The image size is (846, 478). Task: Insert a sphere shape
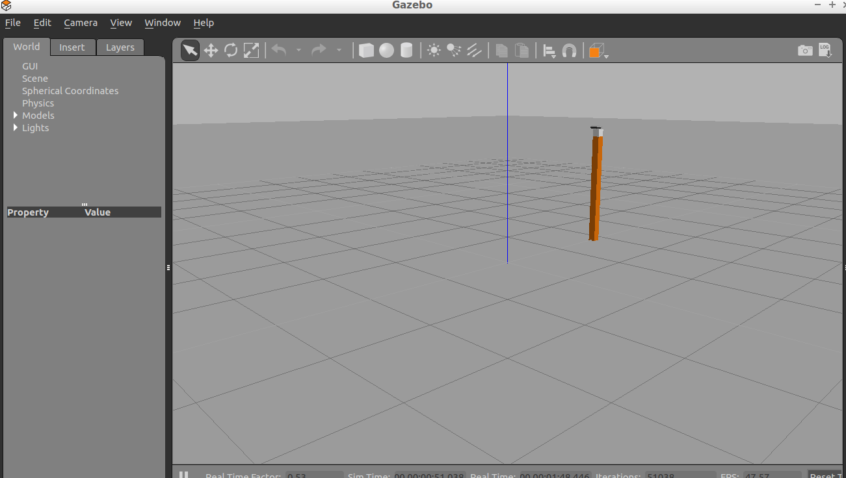coord(386,51)
